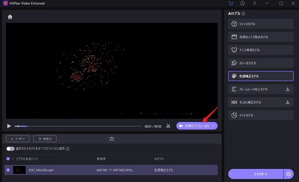Collapse the file list panel handle
299x182 pixels.
(x=112, y=139)
